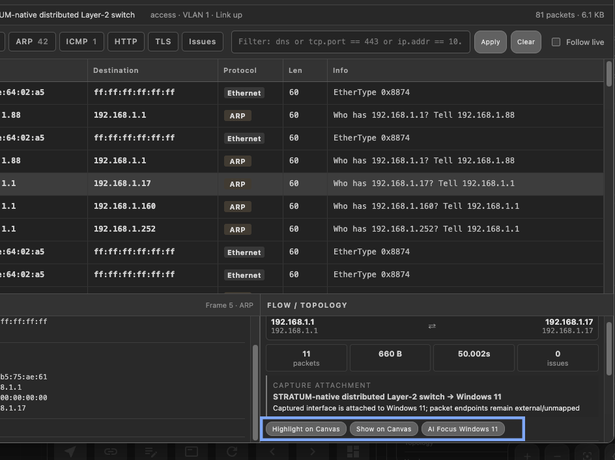
Task: Click the frame detail pane scrollbar
Action: click(255, 393)
